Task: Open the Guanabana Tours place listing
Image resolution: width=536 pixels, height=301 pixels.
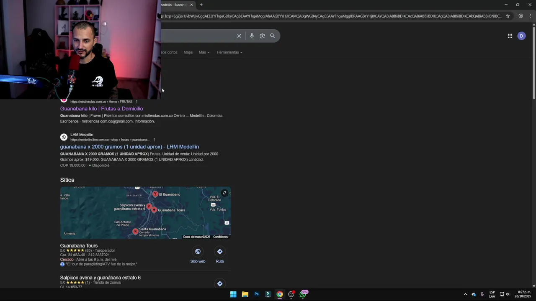Action: click(x=79, y=246)
